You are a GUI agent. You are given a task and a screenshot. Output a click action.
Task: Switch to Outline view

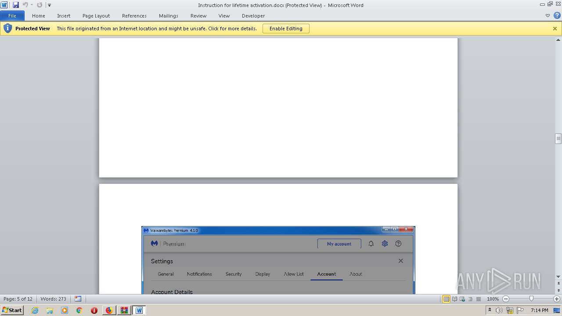470,299
